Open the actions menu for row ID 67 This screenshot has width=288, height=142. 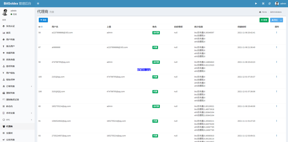[x=276, y=47]
